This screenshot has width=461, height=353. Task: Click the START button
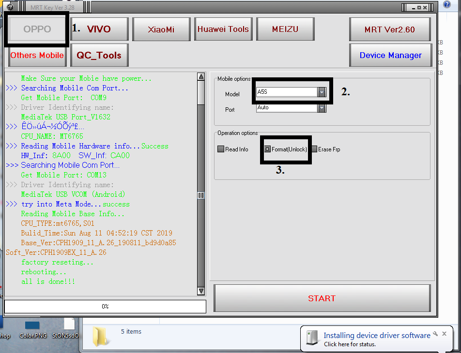[322, 298]
